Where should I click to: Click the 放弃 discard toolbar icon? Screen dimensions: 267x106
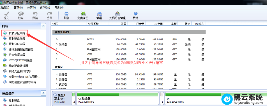pos(21,16)
